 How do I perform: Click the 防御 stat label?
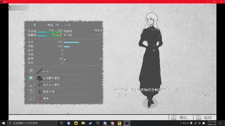tap(31, 46)
